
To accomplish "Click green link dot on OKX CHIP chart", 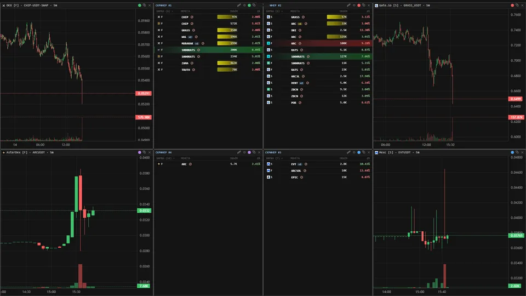I will [x=140, y=5].
